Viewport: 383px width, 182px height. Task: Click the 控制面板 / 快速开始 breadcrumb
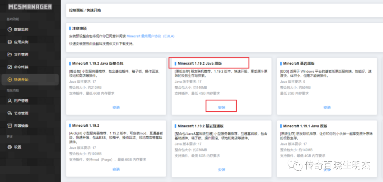pos(85,10)
